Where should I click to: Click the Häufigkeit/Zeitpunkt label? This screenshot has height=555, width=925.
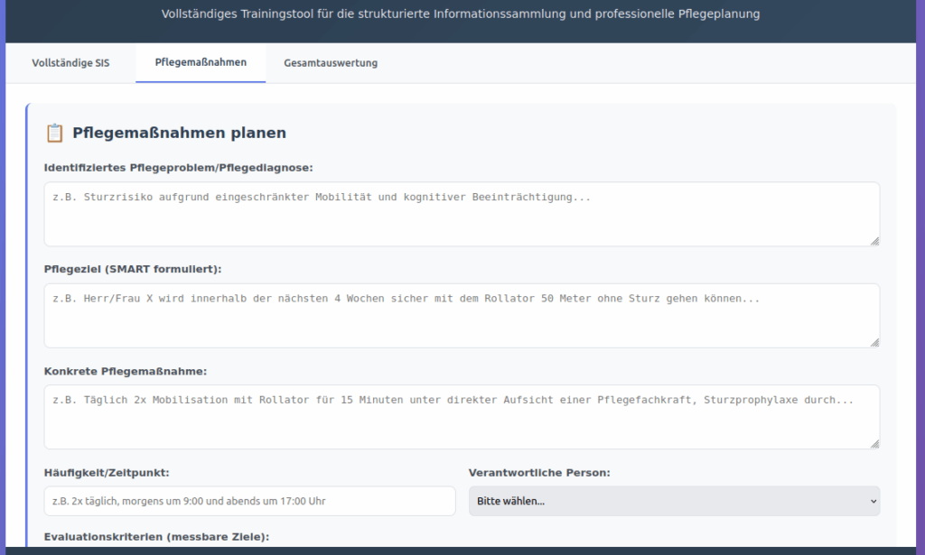click(106, 472)
